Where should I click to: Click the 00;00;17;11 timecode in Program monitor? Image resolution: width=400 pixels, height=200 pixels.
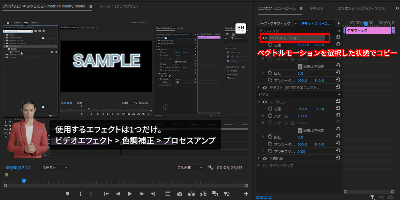18,167
